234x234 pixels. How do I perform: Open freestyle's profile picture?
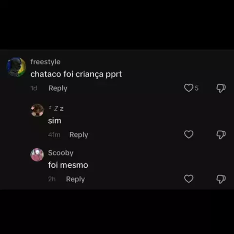(16, 67)
